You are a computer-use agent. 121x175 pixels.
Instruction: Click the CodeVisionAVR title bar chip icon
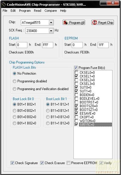point(4,5)
